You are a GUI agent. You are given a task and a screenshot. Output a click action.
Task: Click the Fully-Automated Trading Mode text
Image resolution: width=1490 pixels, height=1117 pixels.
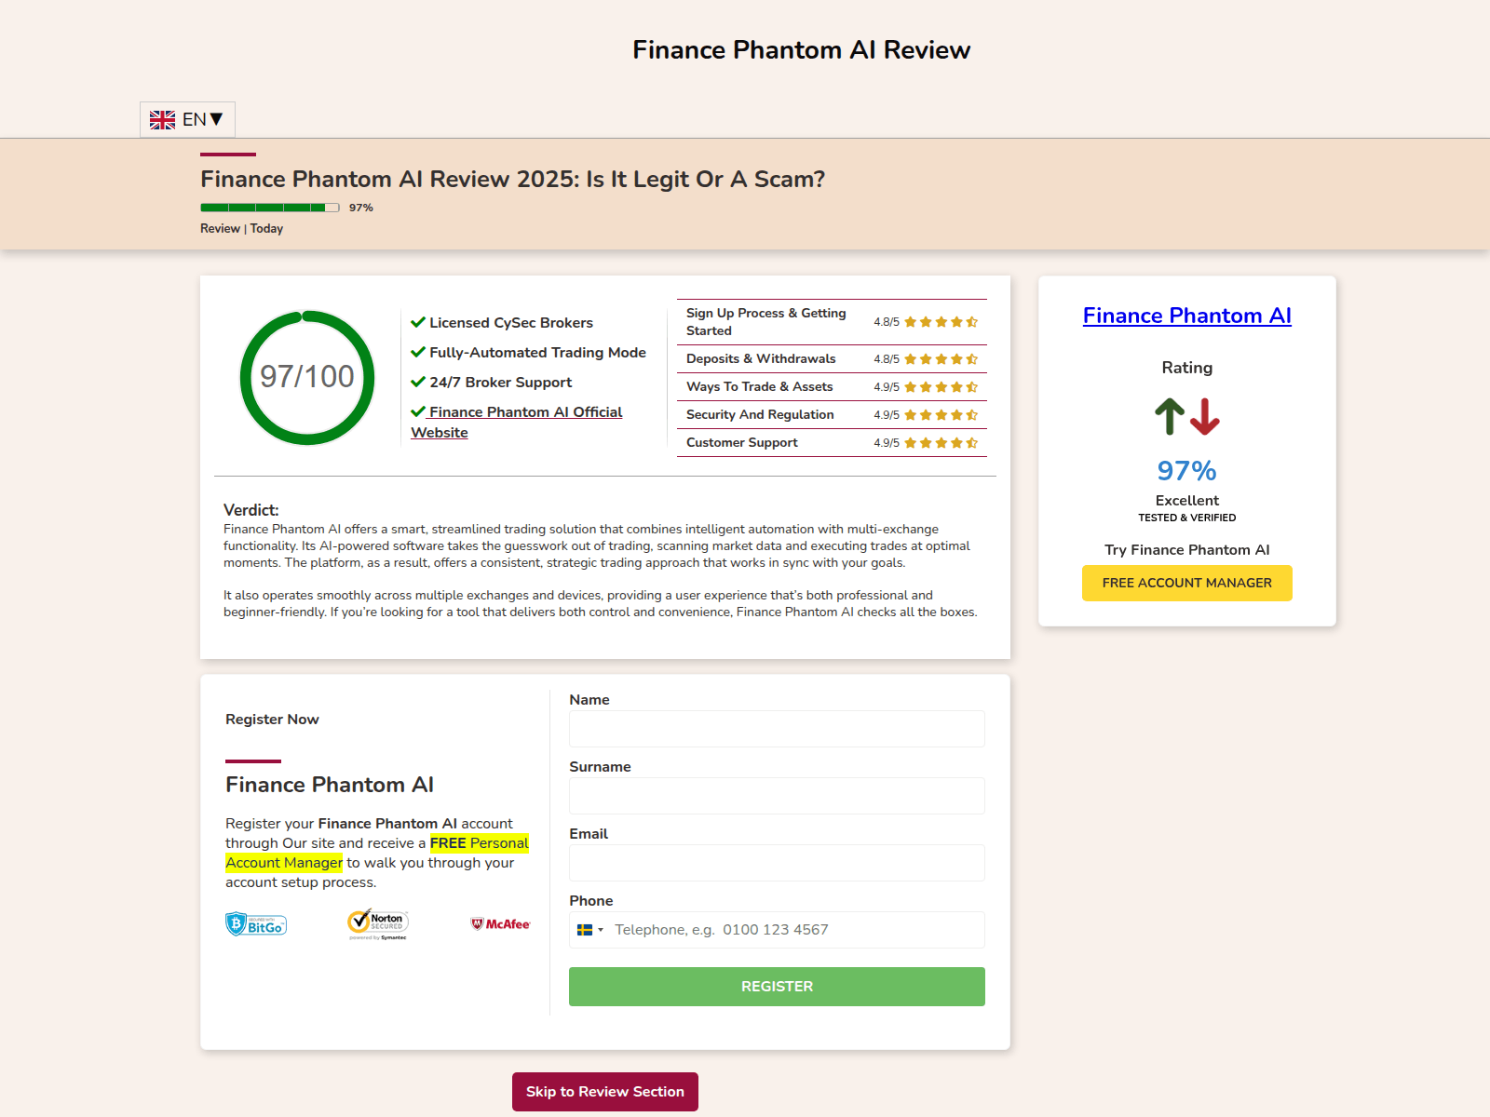pos(537,352)
